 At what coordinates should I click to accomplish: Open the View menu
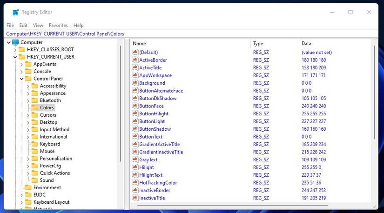click(38, 25)
